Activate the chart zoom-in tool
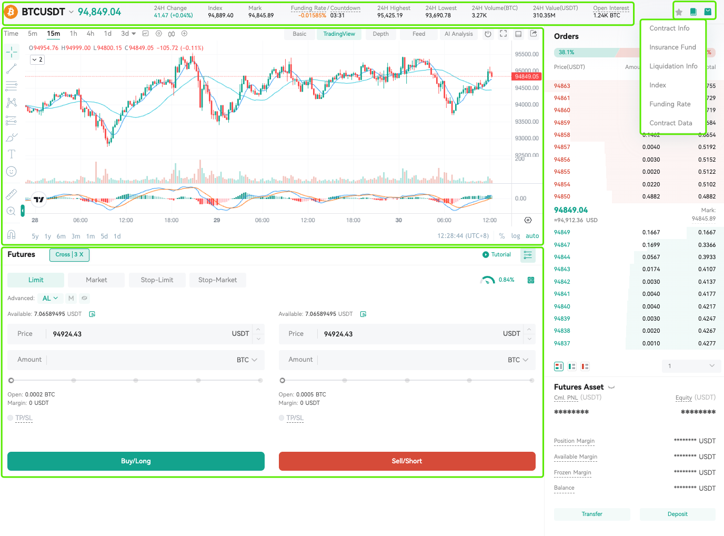 coord(11,211)
